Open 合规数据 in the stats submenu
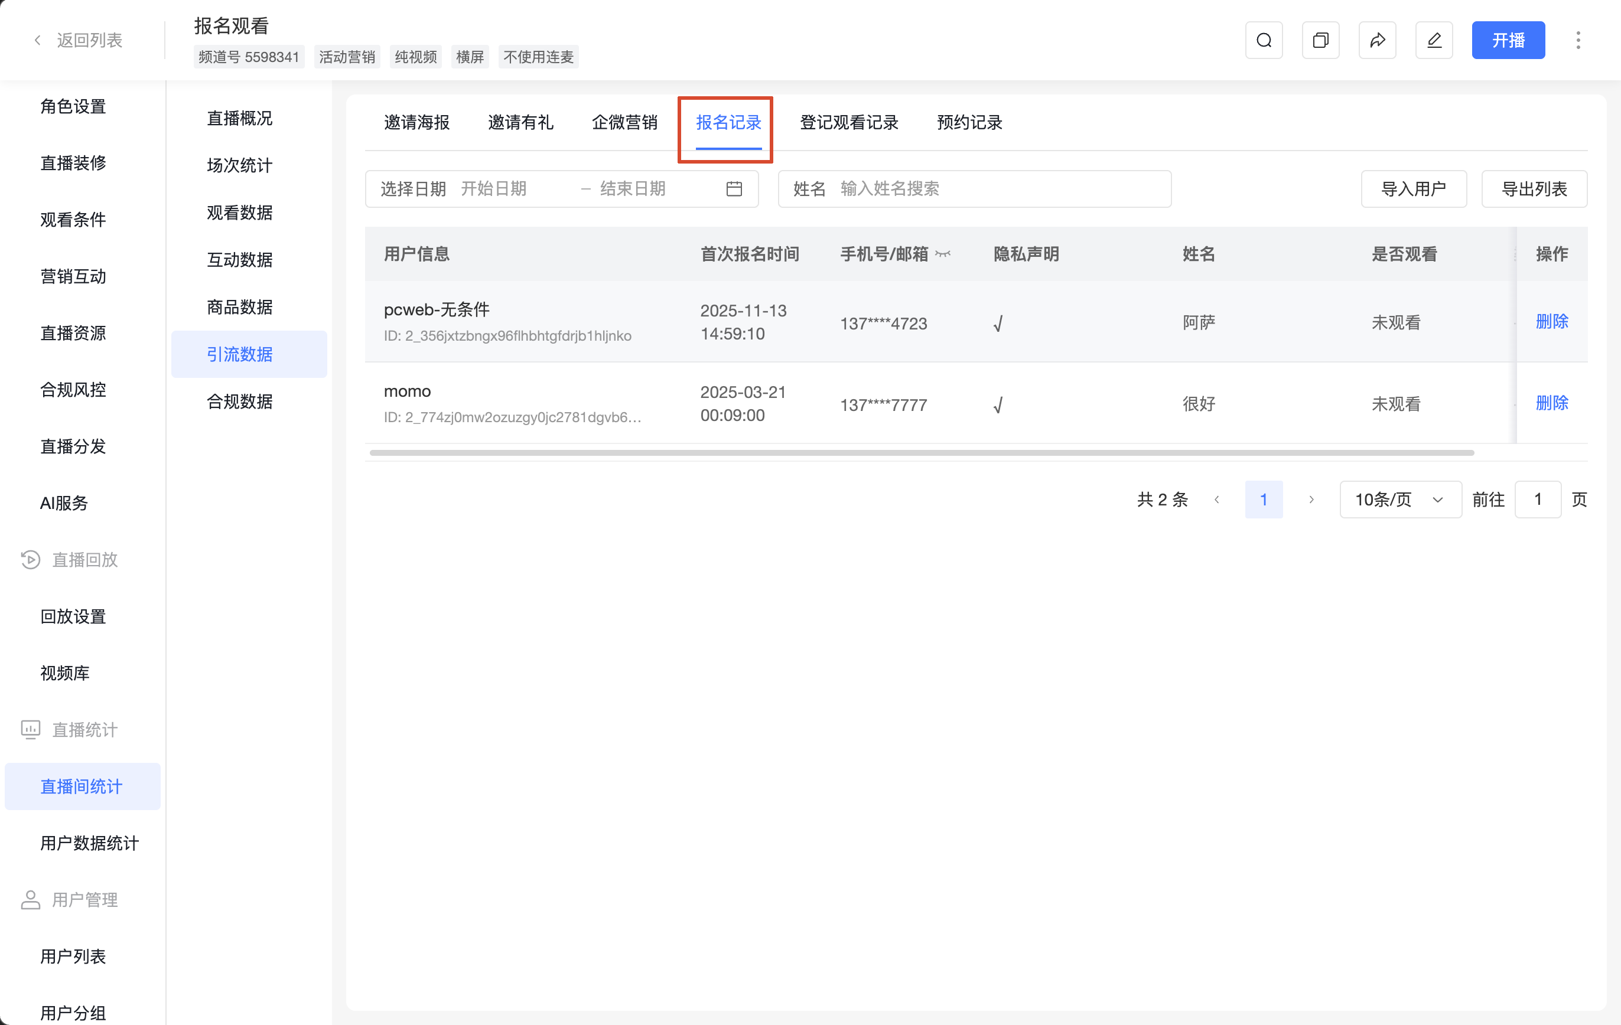Screen dimensions: 1621x1025 240,401
